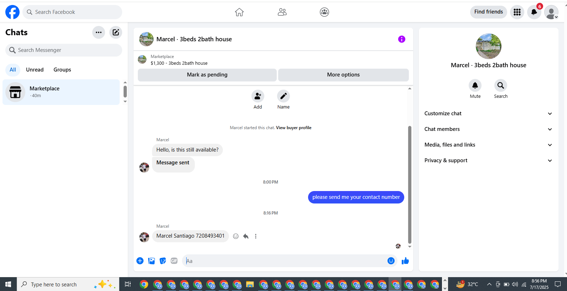Viewport: 567px width, 291px height.
Task: React to Marcel Santiago message with emoji
Action: point(236,236)
